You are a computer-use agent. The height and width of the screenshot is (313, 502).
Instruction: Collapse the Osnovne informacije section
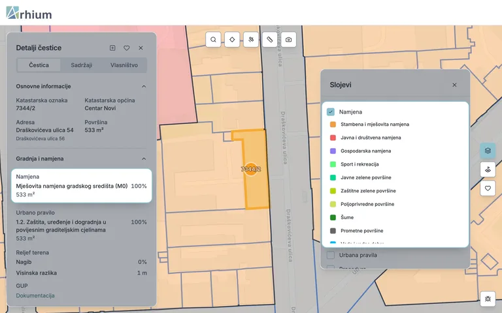pos(144,87)
